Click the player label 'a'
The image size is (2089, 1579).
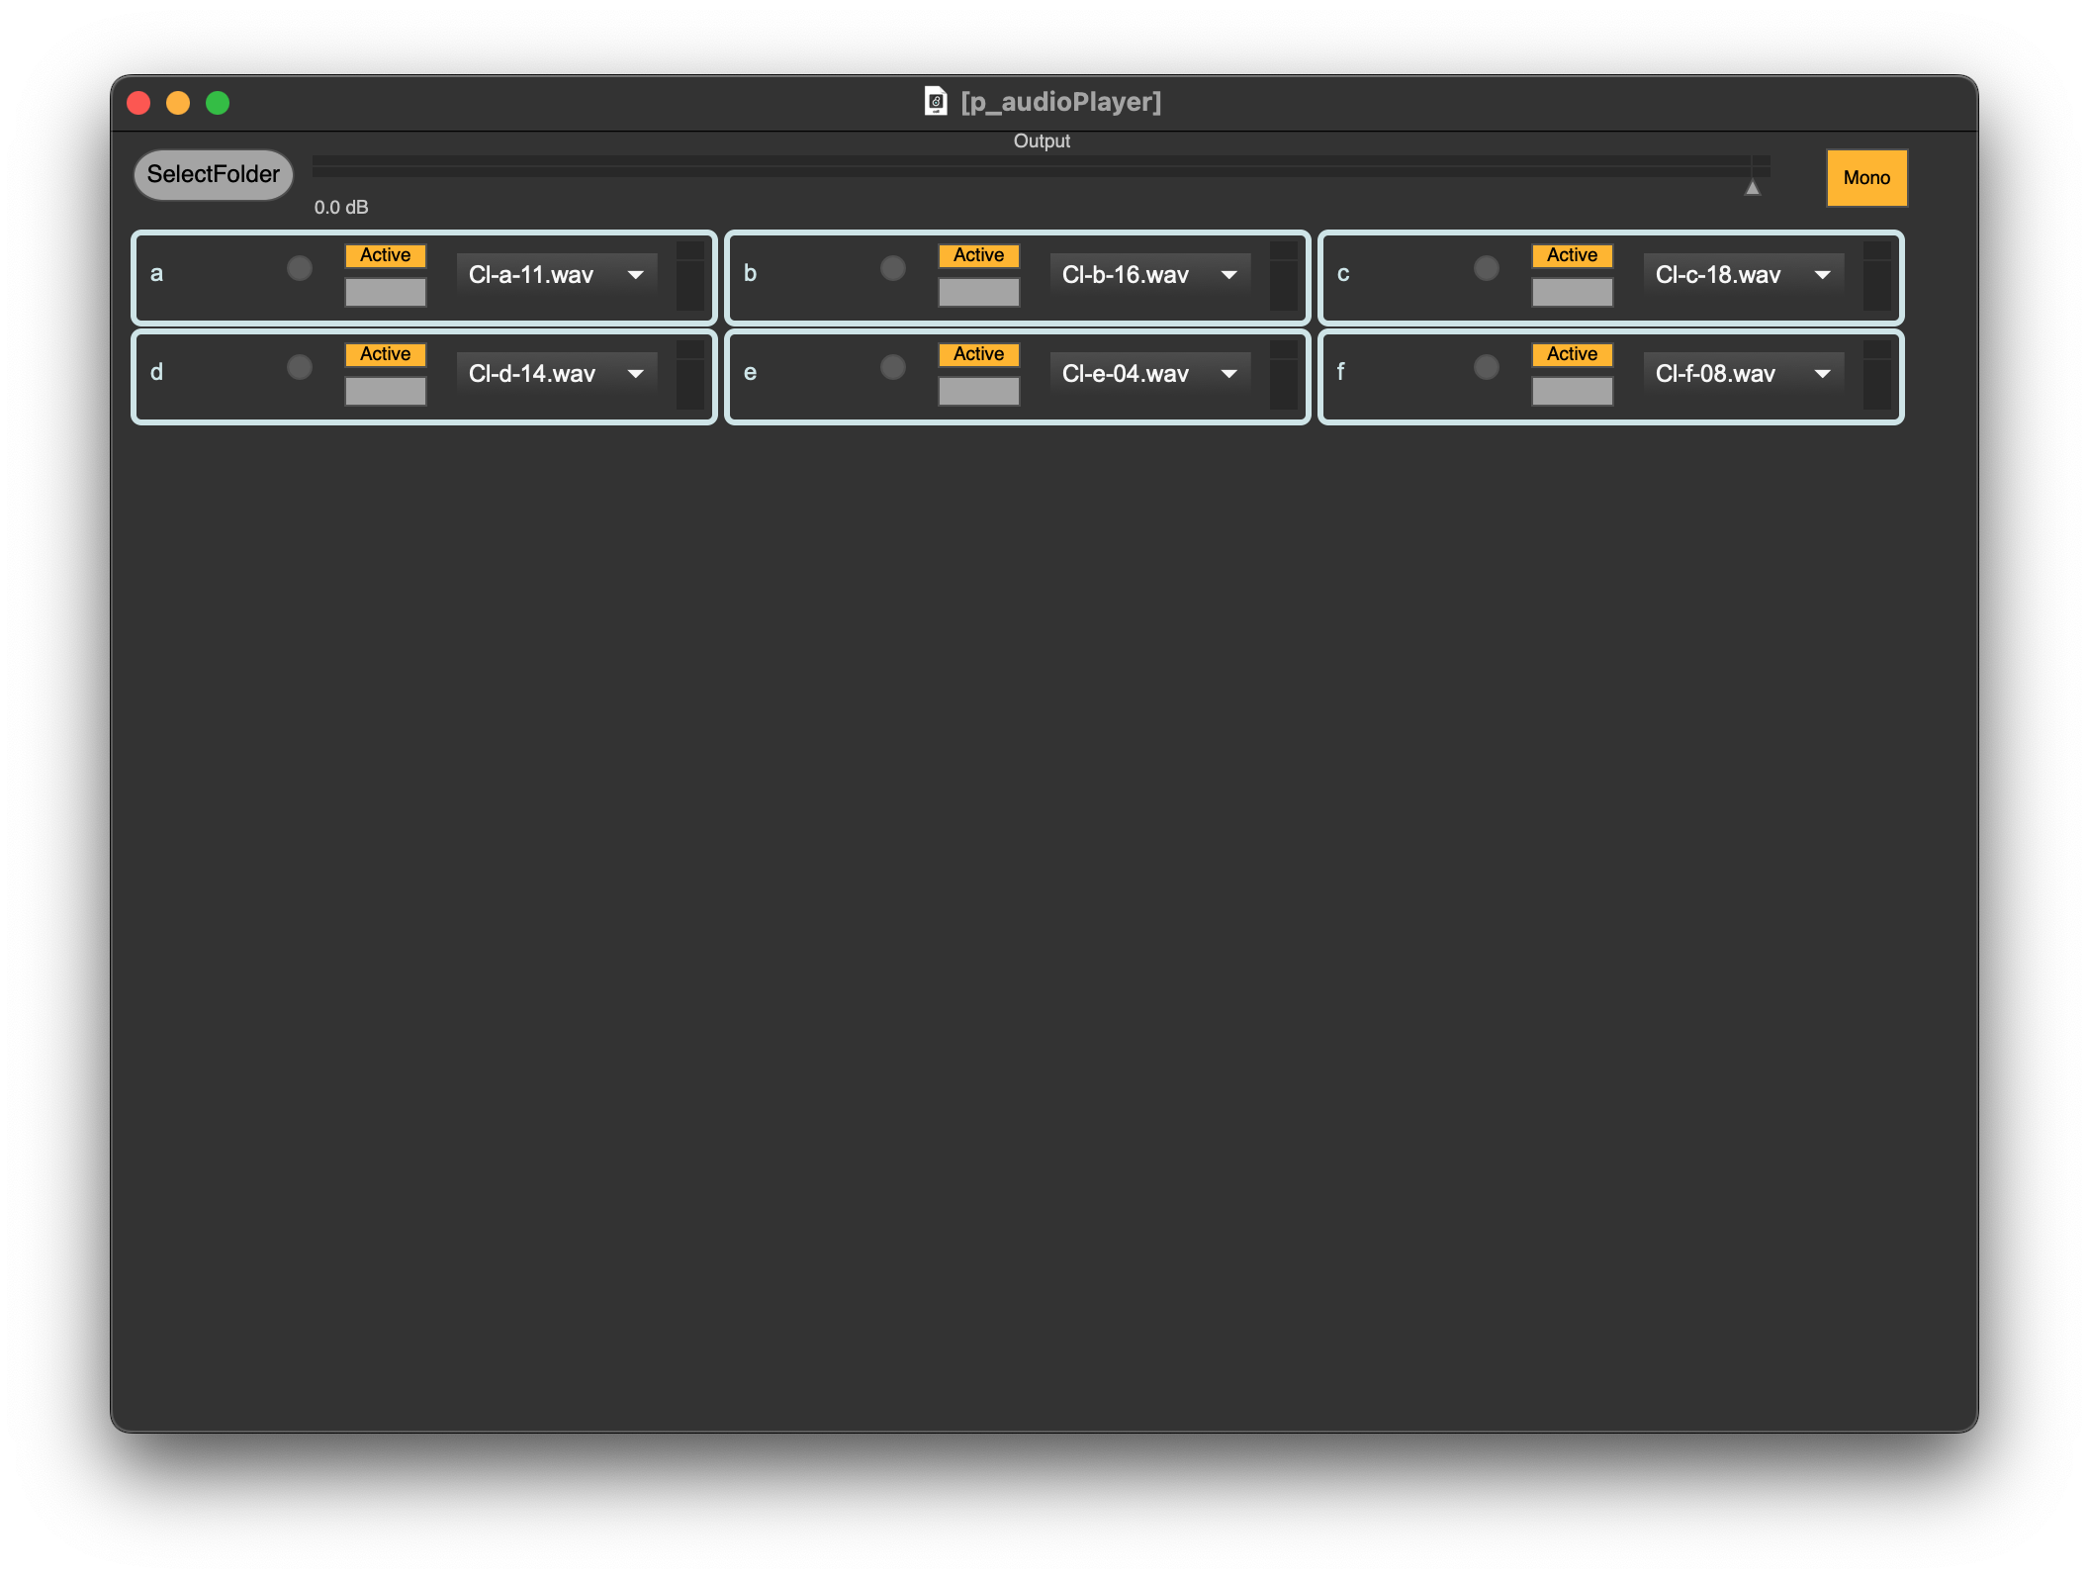pos(156,274)
